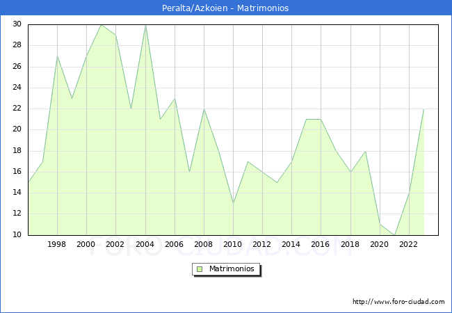Click the Matrimonios legend label
Screen dimensions: 452x313
[232, 268]
